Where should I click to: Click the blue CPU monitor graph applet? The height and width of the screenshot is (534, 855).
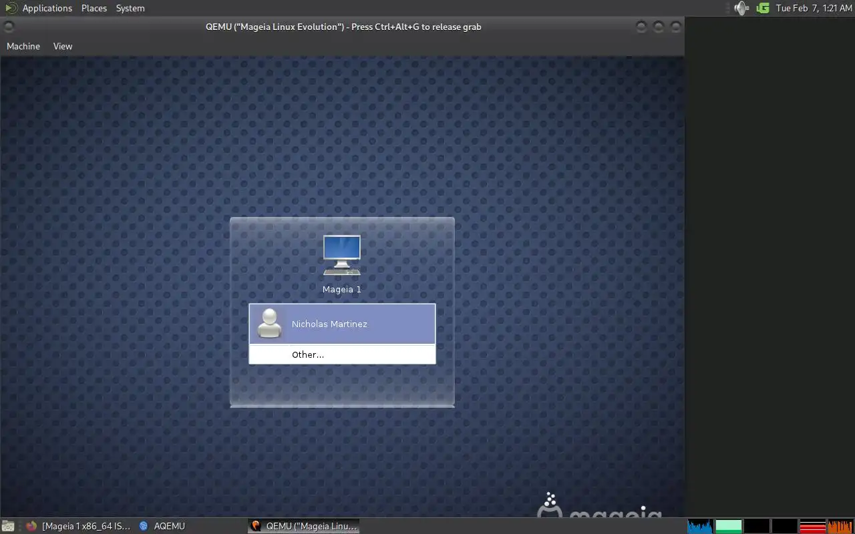700,526
